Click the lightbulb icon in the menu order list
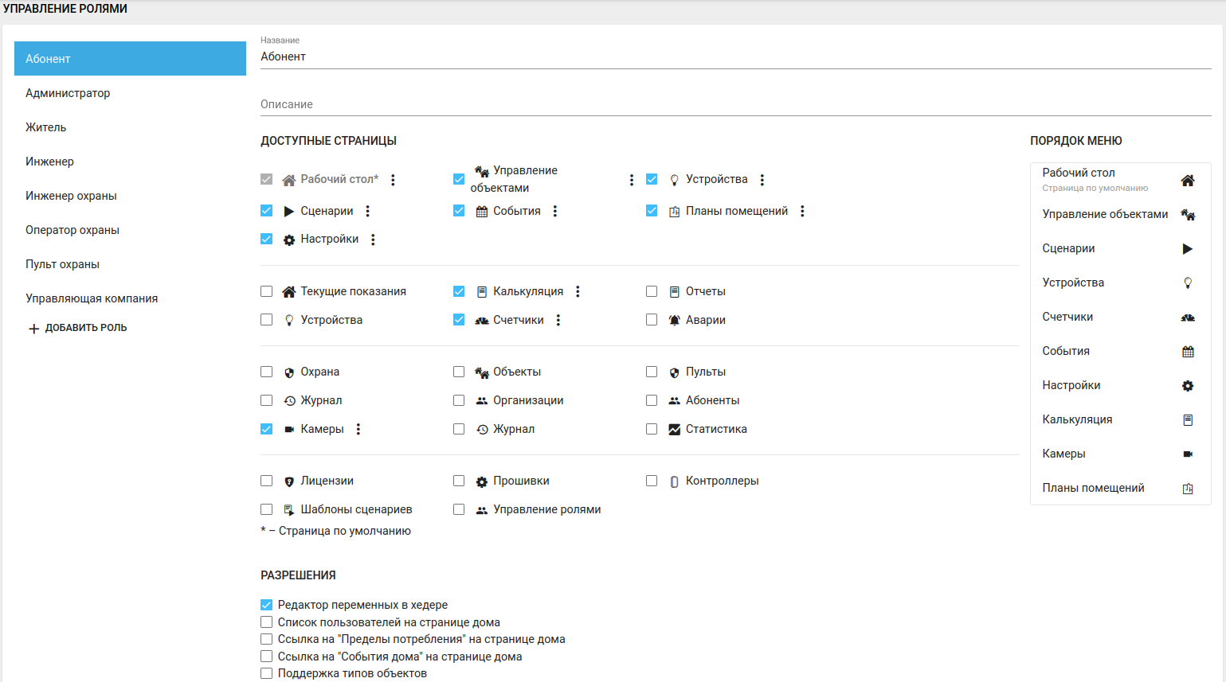The width and height of the screenshot is (1226, 682). coord(1187,283)
